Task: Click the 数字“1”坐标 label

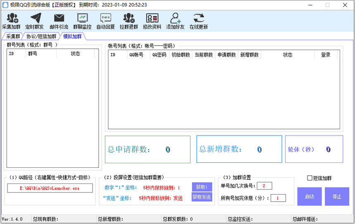Action: (121, 188)
